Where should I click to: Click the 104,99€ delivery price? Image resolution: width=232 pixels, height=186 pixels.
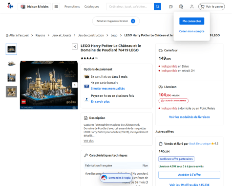tap(165, 95)
